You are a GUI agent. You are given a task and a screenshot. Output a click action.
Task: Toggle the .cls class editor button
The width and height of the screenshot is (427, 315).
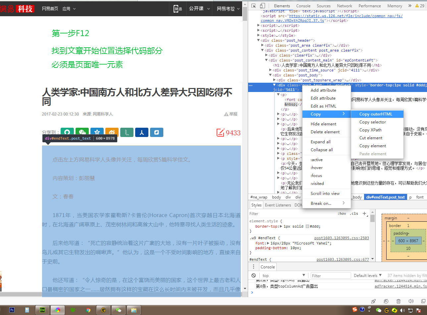tap(354, 214)
